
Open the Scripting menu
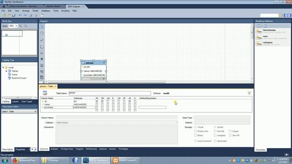pyautogui.click(x=65, y=11)
